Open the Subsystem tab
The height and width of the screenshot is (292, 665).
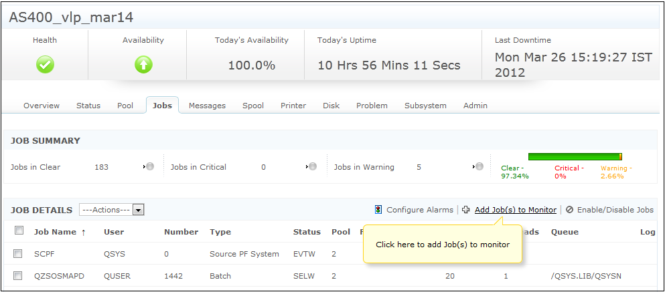pyautogui.click(x=425, y=106)
